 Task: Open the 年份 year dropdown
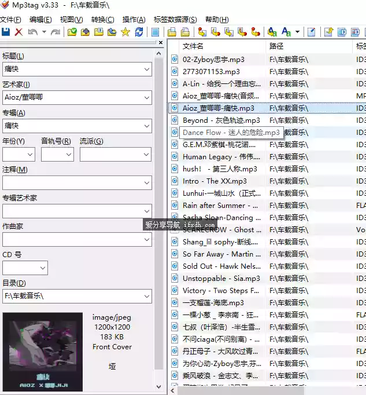click(30, 155)
